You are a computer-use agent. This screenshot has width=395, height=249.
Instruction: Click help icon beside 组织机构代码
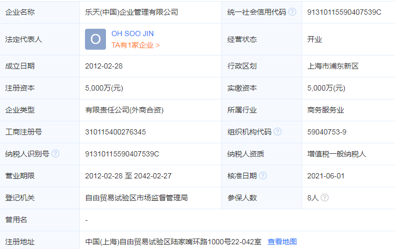point(277,132)
